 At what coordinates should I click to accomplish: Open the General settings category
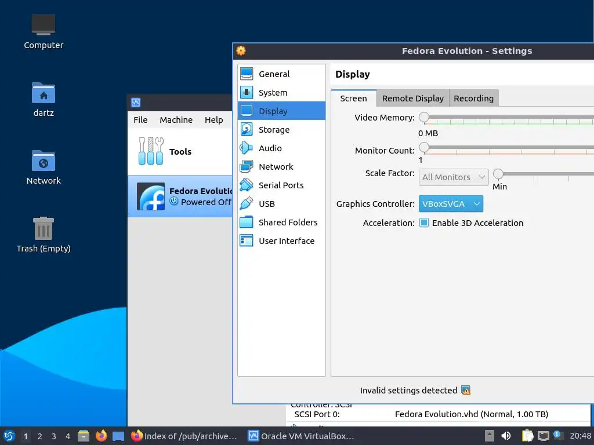coord(281,74)
